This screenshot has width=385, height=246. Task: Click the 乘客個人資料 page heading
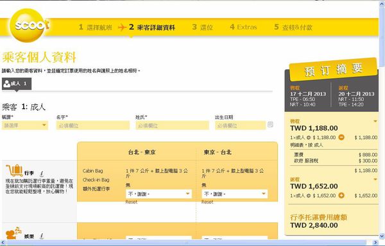click(x=38, y=58)
